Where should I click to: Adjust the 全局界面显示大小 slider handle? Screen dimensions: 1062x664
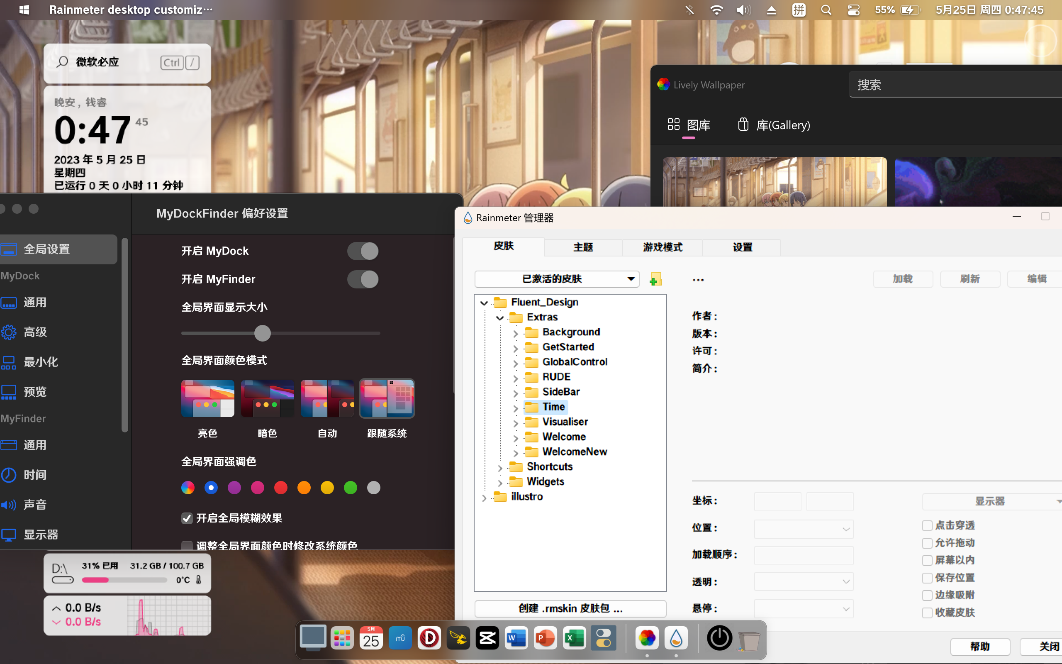tap(263, 333)
